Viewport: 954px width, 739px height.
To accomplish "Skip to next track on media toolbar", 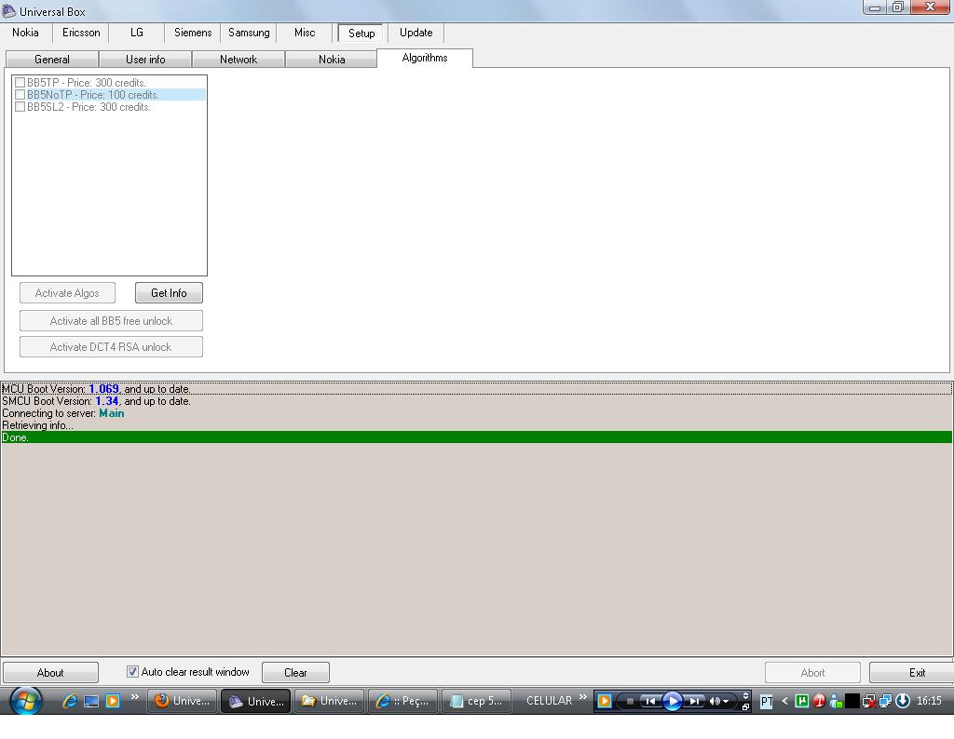I will point(694,701).
